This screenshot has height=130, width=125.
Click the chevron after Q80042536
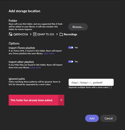click(x=30, y=34)
